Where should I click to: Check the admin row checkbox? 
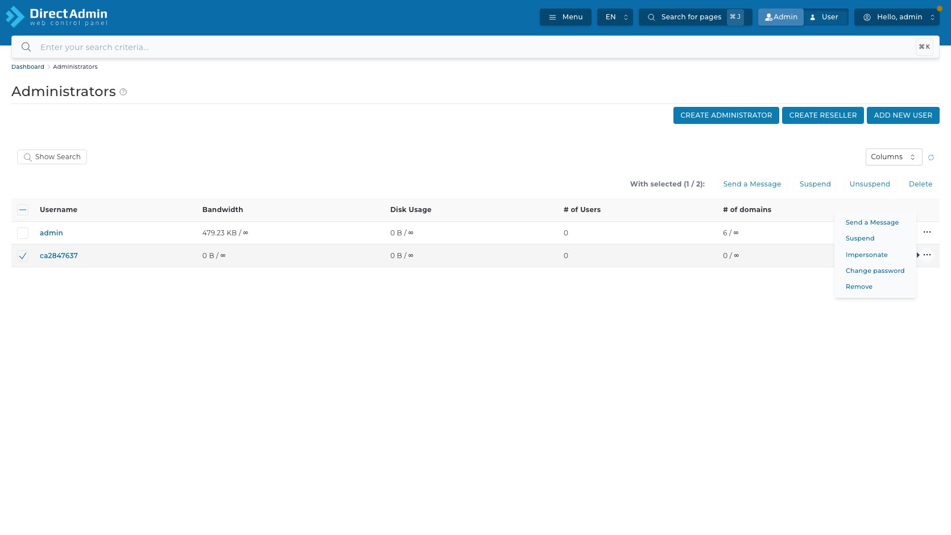click(23, 233)
